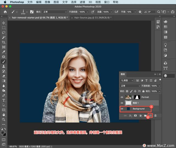Image resolution: width=176 pixels, height=148 pixels.
Task: Open the layer blend mode dropdown
Action: pyautogui.click(x=130, y=86)
